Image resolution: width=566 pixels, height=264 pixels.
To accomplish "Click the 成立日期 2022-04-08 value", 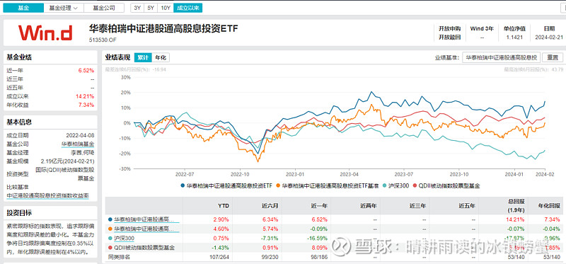I will pyautogui.click(x=80, y=135).
